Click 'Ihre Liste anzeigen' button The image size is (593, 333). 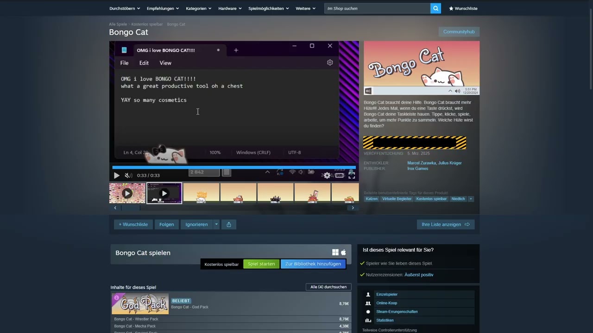pyautogui.click(x=446, y=224)
